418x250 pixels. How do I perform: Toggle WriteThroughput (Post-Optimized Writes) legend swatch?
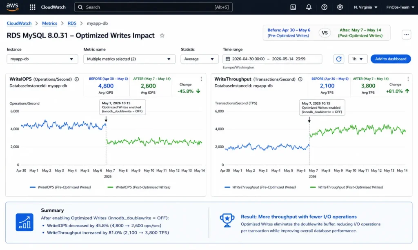313,187
